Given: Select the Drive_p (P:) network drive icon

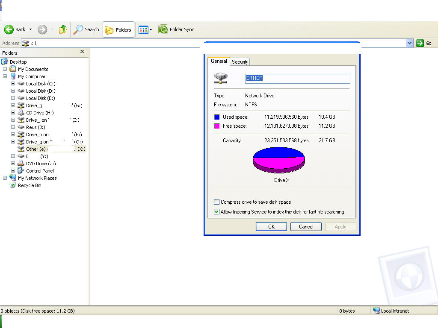Looking at the screenshot, I should 21,134.
